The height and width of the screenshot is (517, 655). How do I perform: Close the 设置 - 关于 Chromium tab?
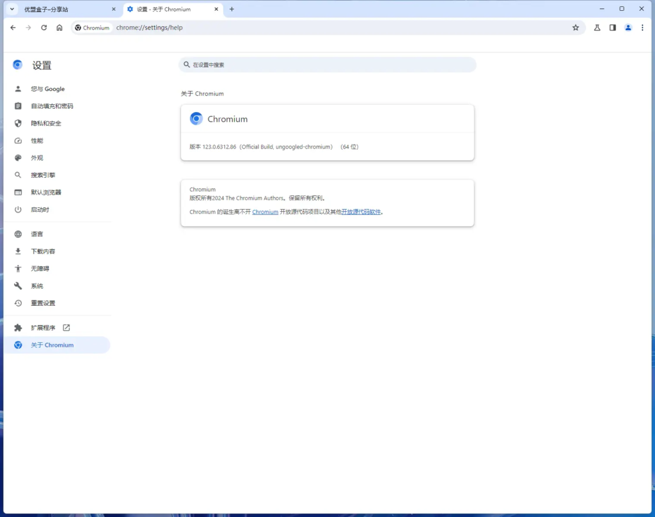pyautogui.click(x=216, y=10)
